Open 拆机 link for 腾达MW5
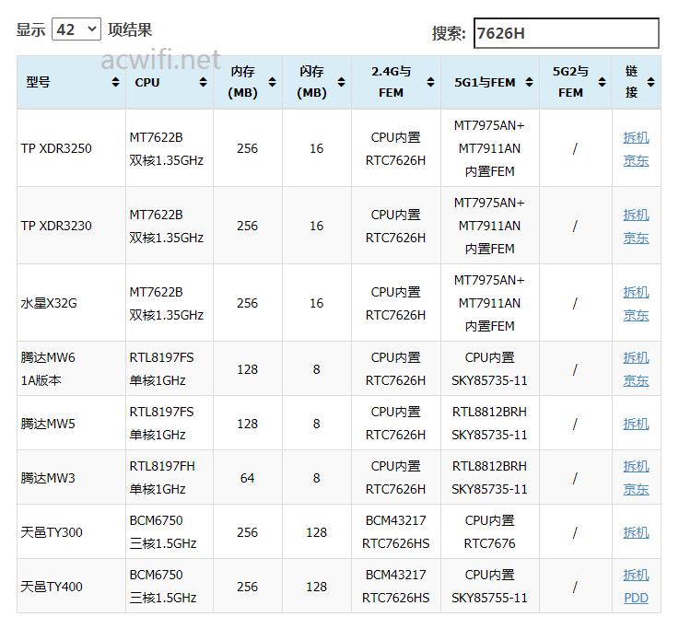679x617 pixels. click(636, 424)
